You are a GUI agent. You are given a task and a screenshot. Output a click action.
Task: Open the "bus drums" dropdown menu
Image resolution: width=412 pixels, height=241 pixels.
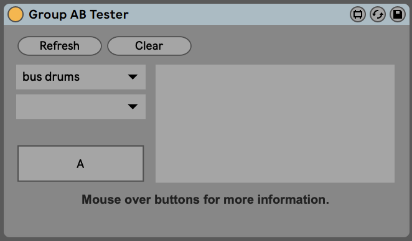click(x=81, y=77)
